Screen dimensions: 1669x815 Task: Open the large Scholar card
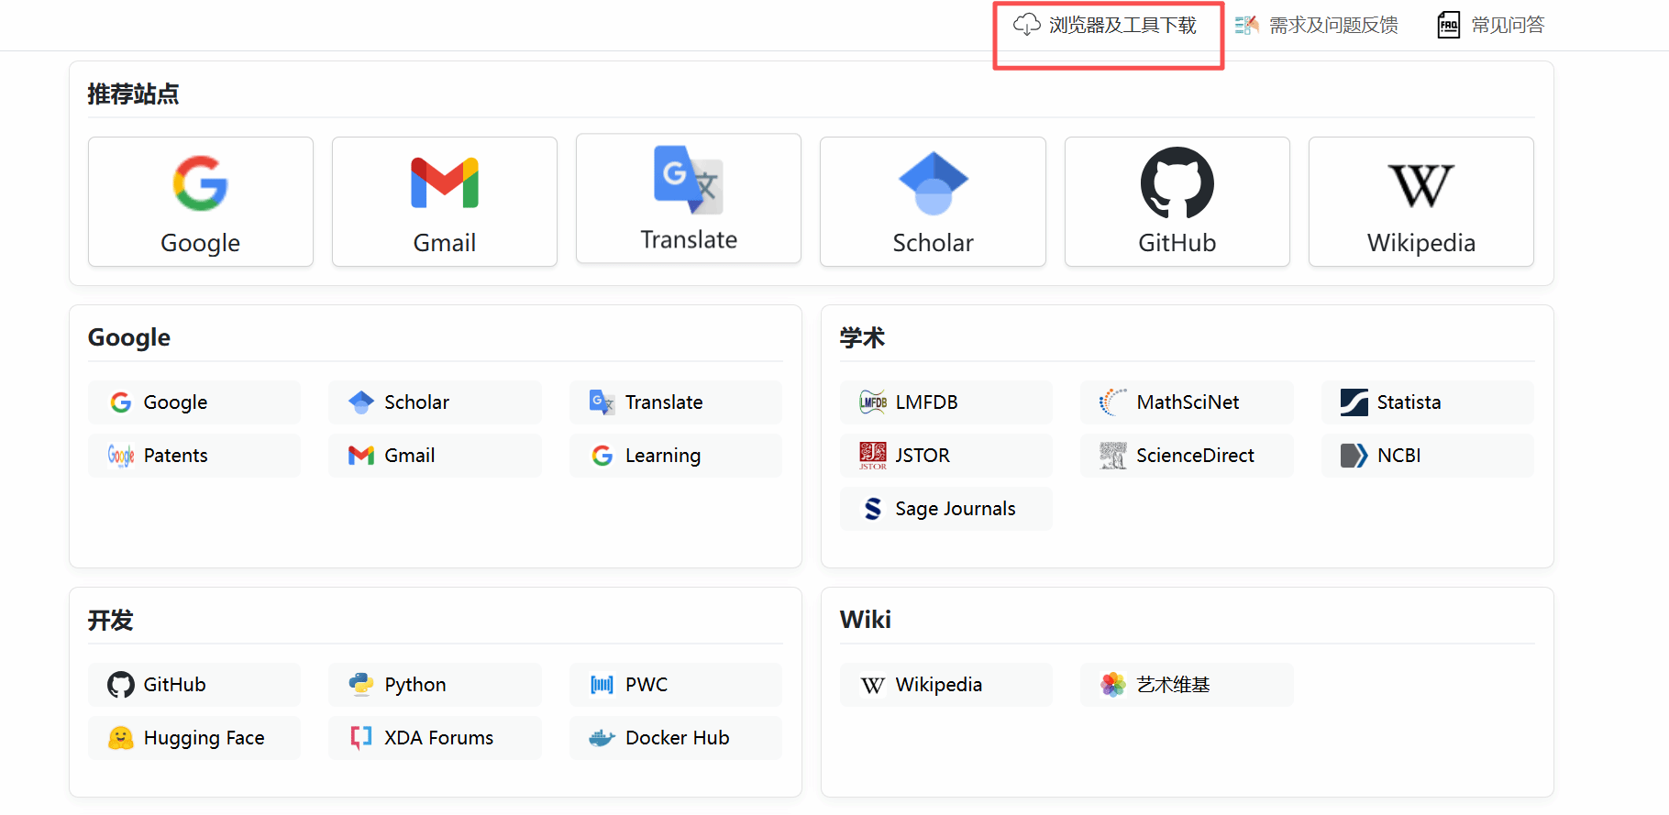[x=933, y=202]
